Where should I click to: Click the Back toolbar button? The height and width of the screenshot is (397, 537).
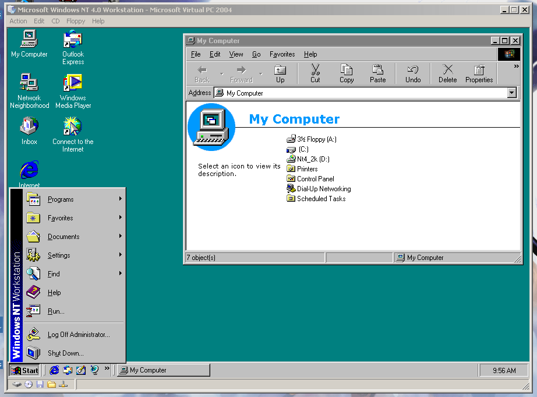tap(202, 73)
